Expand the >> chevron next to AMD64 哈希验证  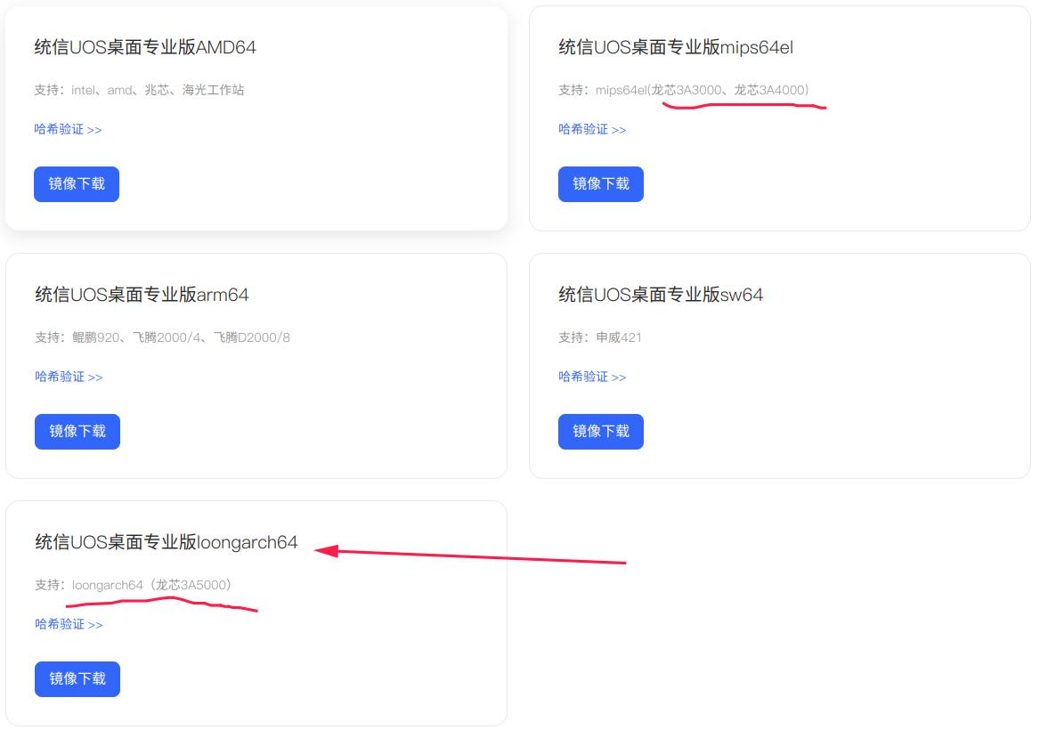96,128
